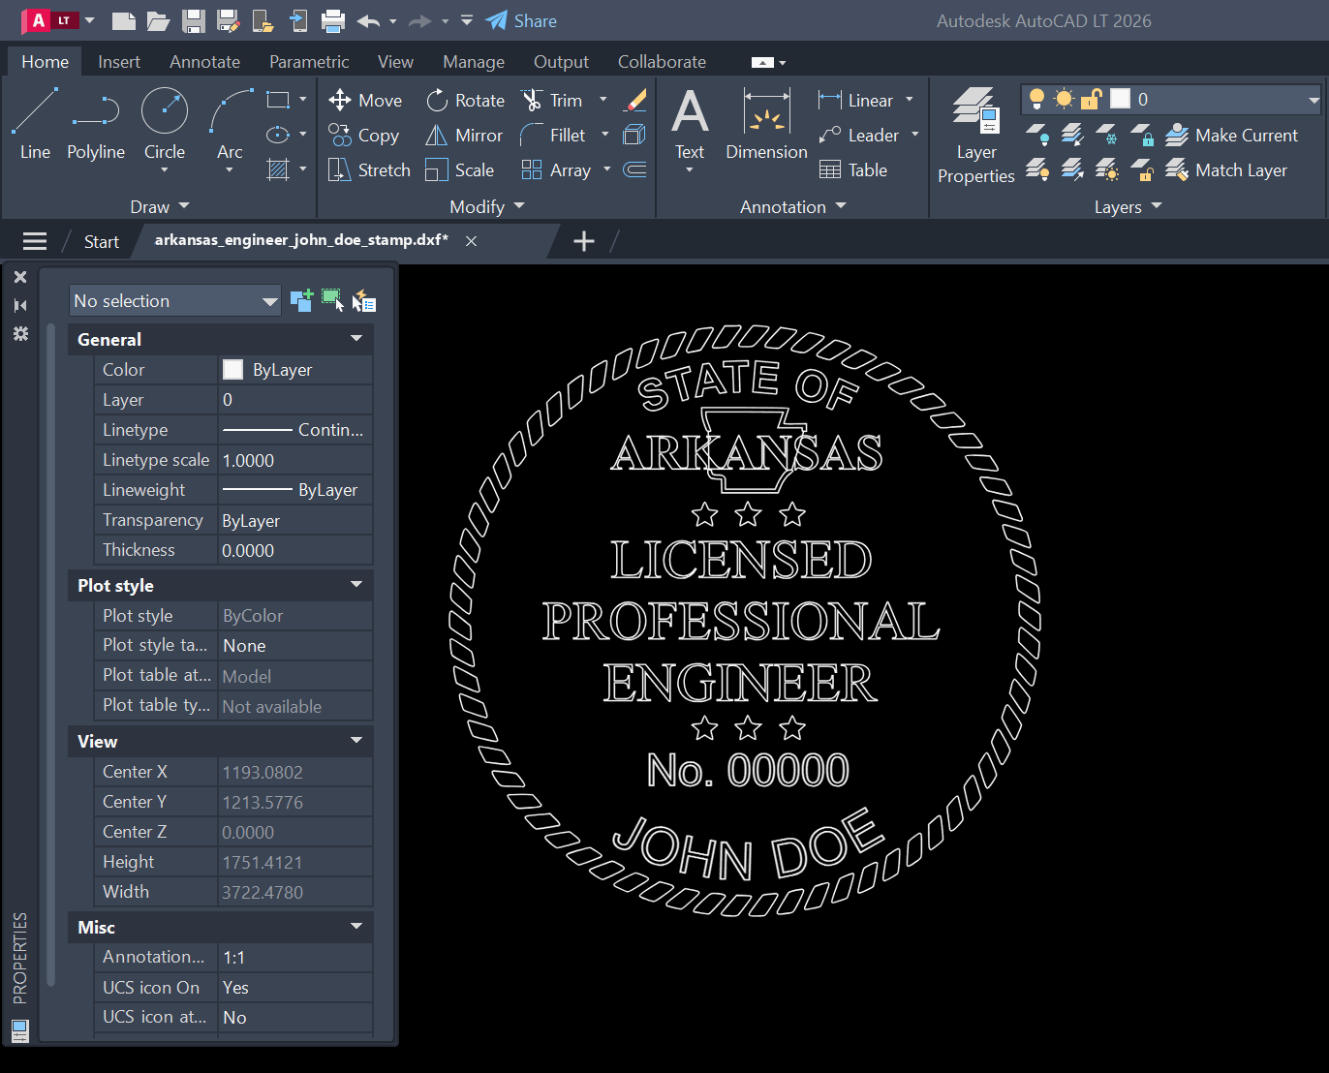Toggle layer 0 freeze sun icon
This screenshot has width=1329, height=1073.
point(1065,99)
